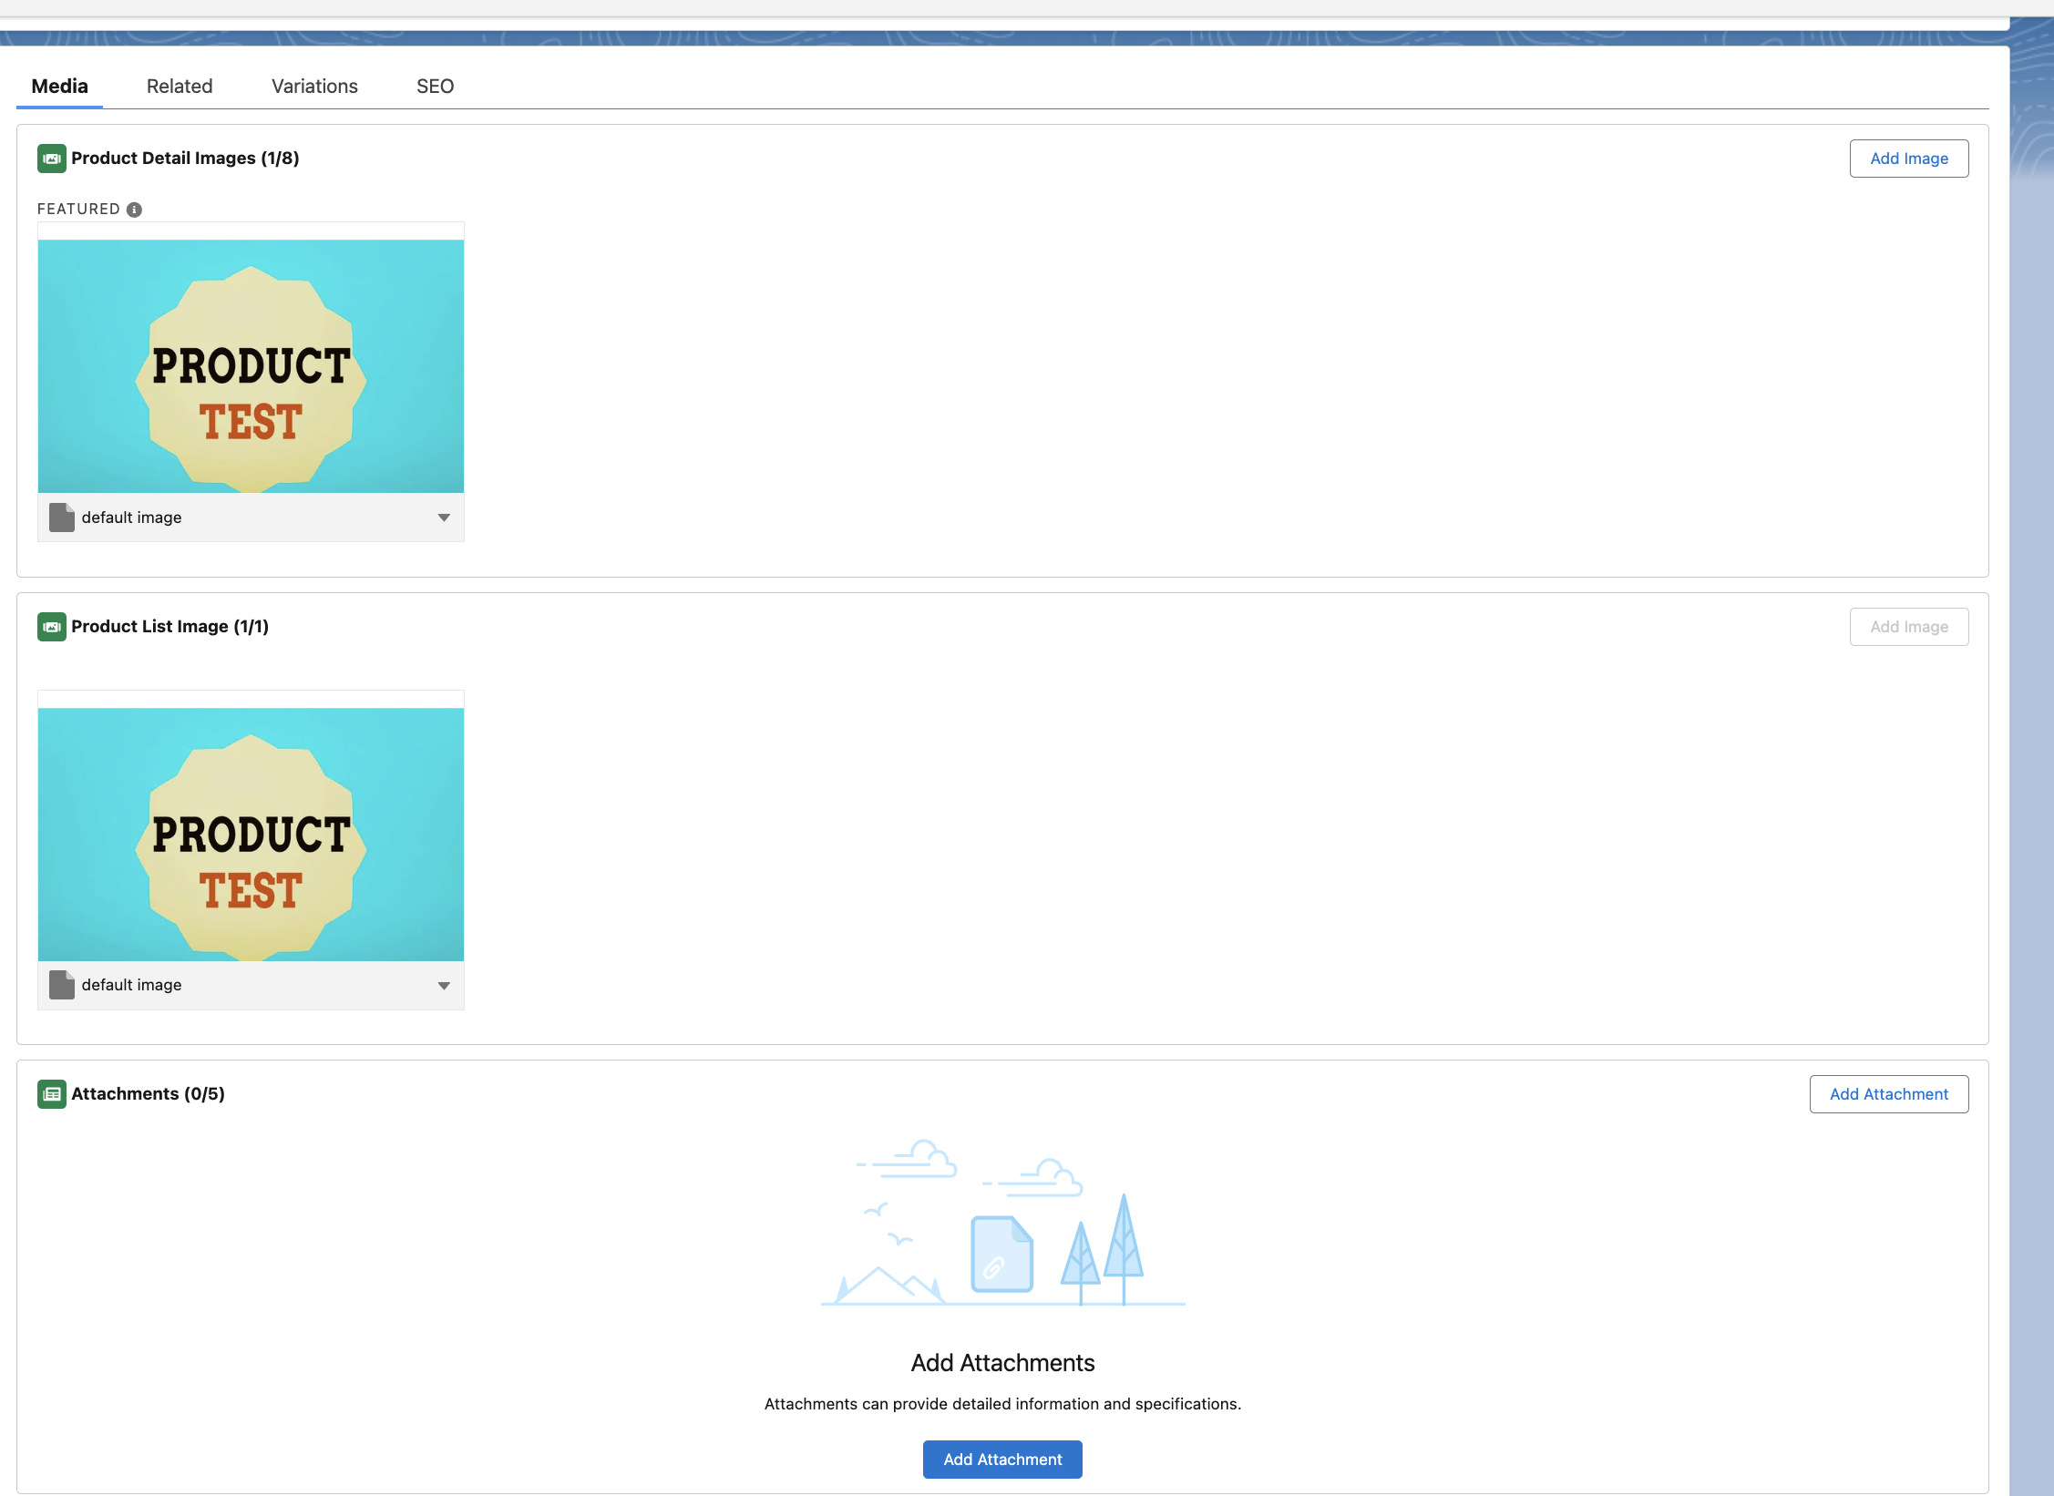Screen dimensions: 2054x1496
Task: Open dropdown arrow on featured image card
Action: pyautogui.click(x=444, y=517)
